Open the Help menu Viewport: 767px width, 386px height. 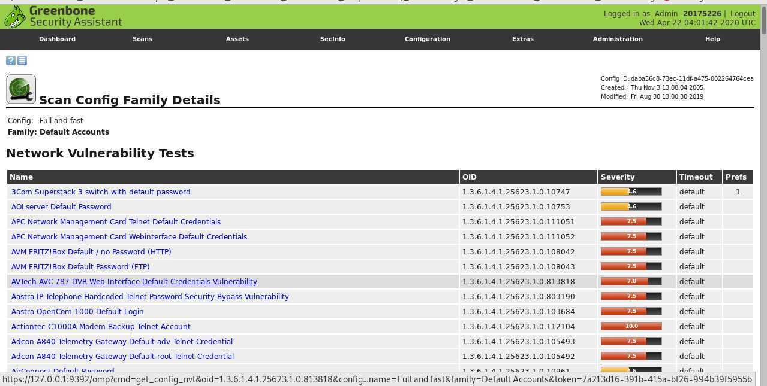click(x=712, y=39)
